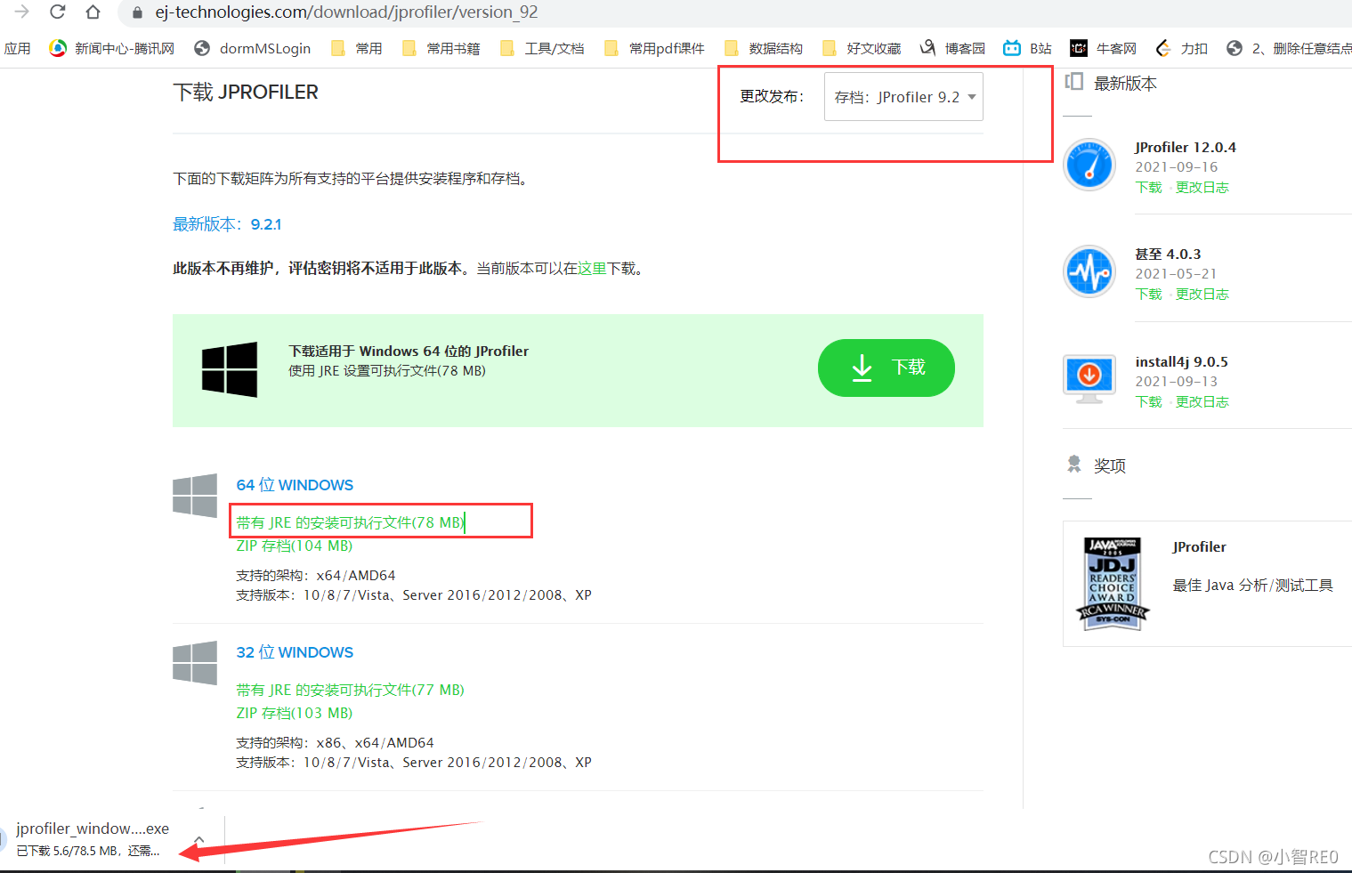This screenshot has width=1352, height=873.
Task: Download 32-bit ZIP 存档 (103 MB)
Action: point(295,713)
